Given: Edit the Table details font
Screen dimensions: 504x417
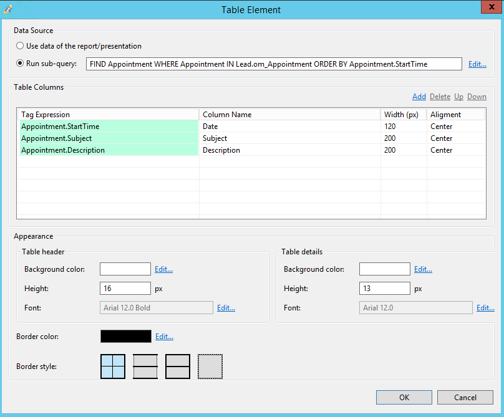Looking at the screenshot, I should 485,308.
